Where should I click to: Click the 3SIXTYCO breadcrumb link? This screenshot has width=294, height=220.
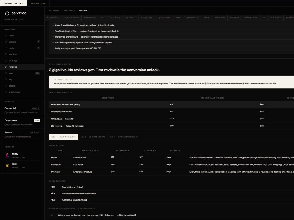tap(54, 11)
